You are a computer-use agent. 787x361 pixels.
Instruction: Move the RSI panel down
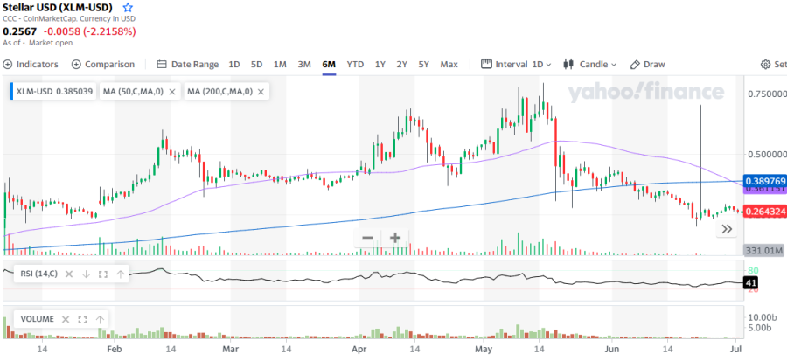86,274
